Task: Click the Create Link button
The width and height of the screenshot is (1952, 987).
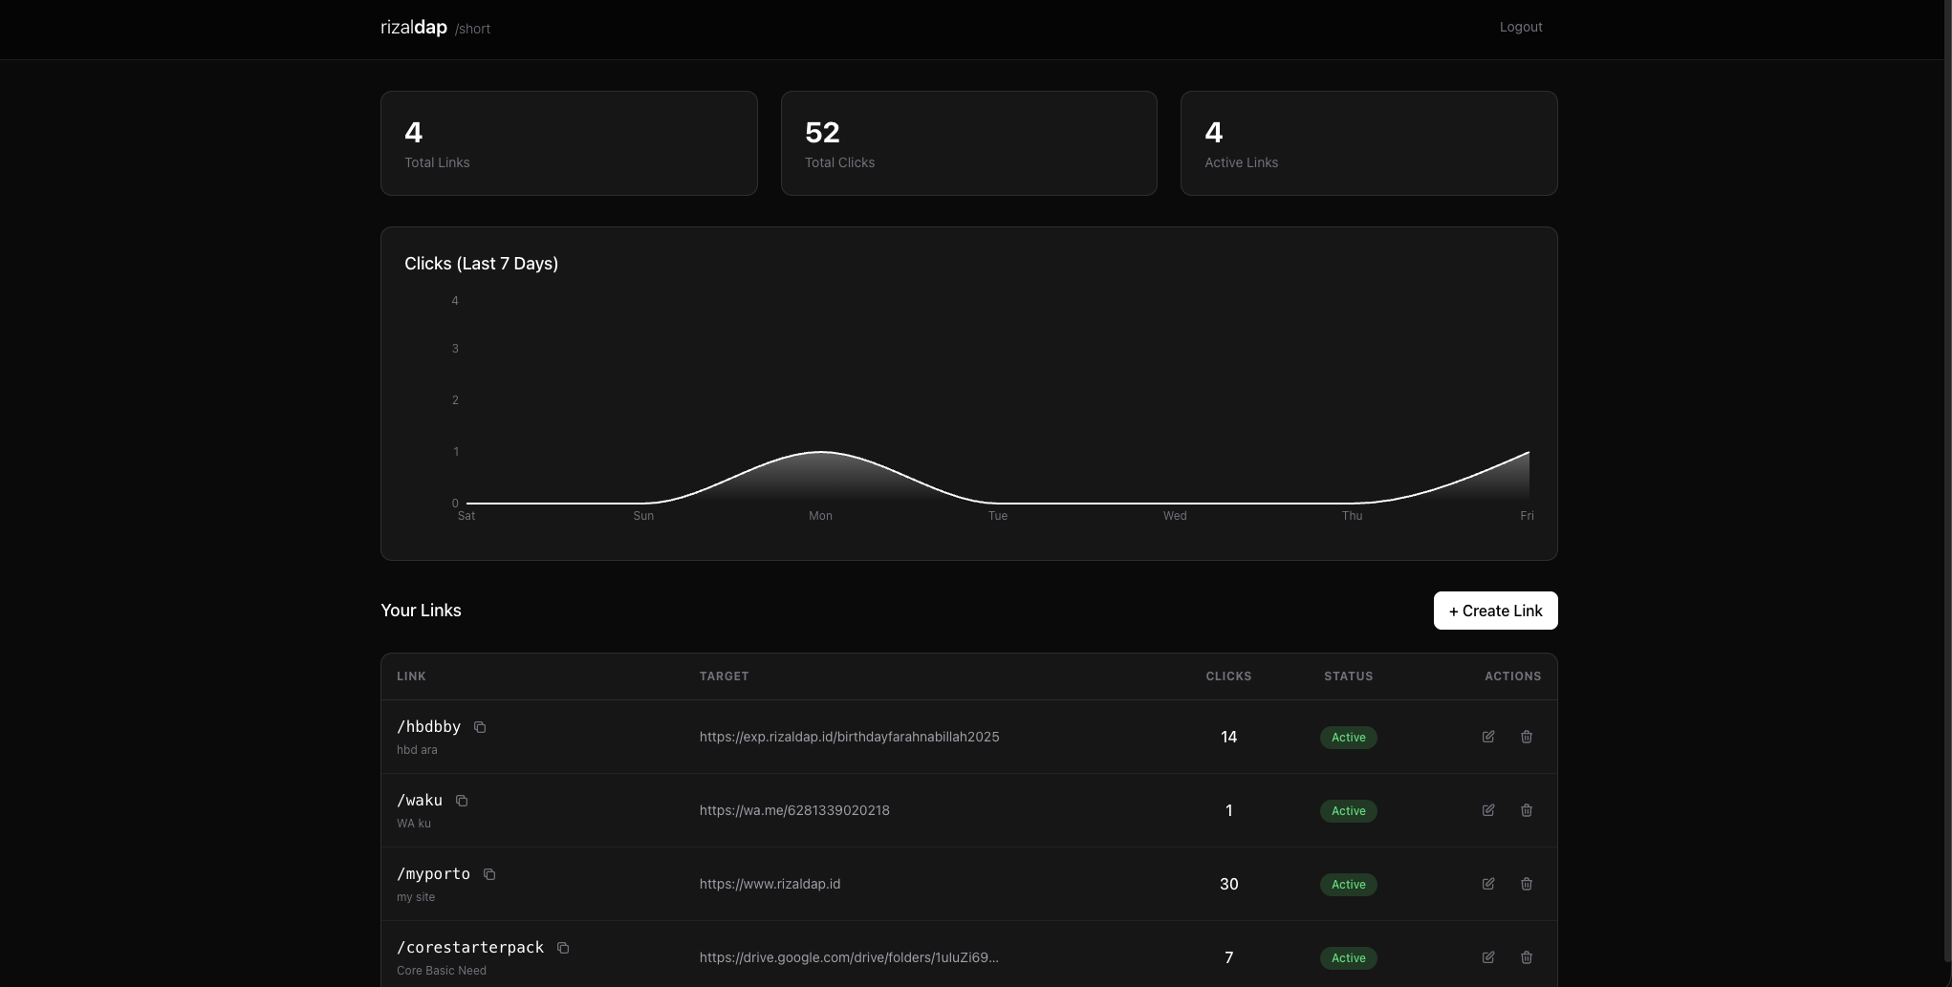Action: tap(1495, 611)
